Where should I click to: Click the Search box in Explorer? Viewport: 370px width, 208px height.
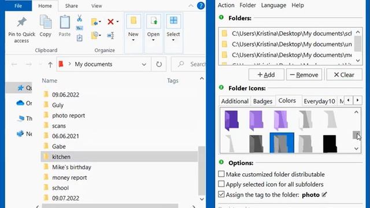pos(189,64)
